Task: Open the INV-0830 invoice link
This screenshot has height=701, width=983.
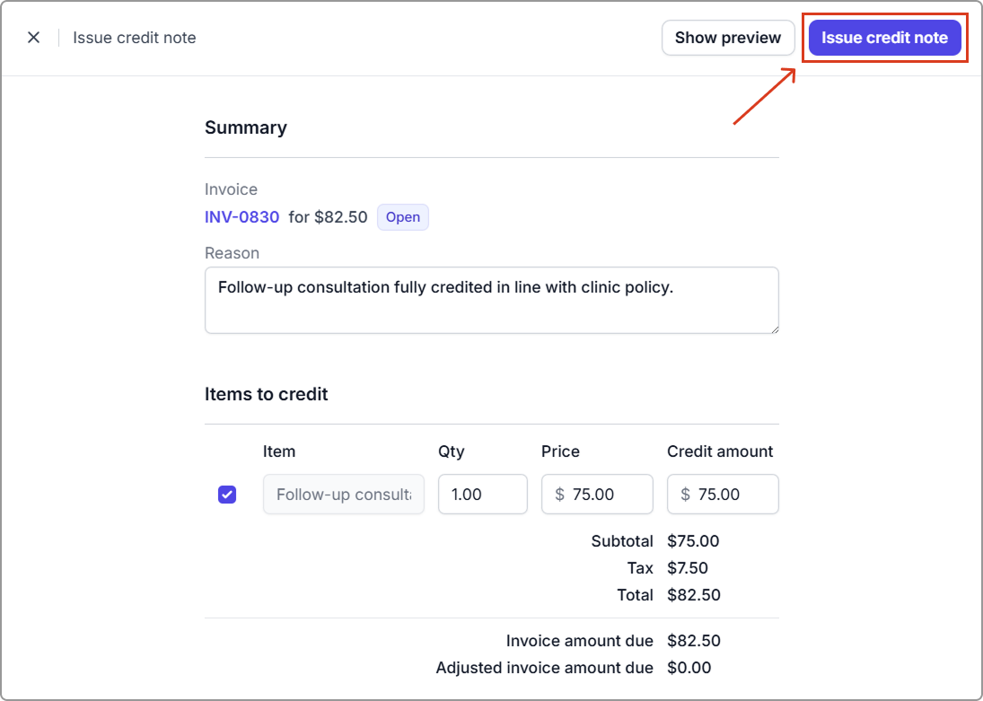Action: click(x=241, y=217)
